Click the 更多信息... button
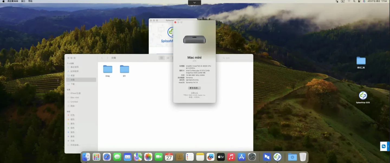 pyautogui.click(x=194, y=88)
